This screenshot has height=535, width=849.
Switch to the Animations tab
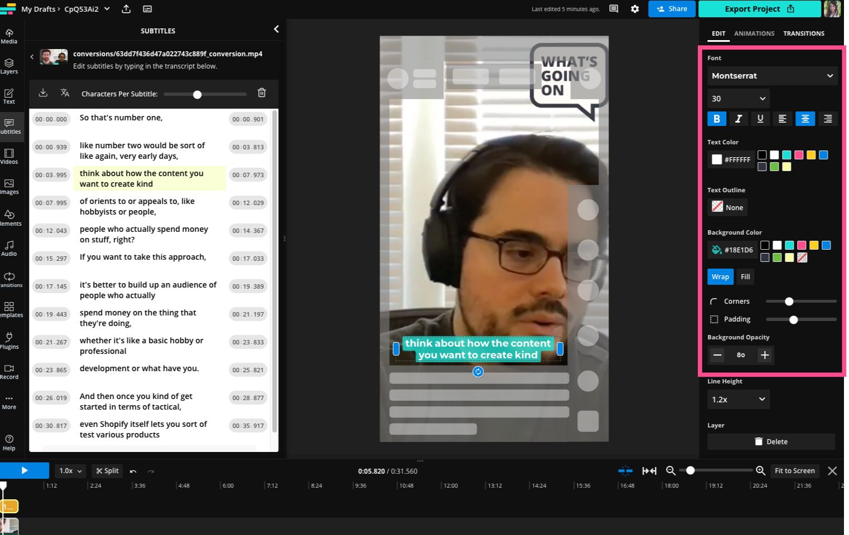(x=754, y=33)
